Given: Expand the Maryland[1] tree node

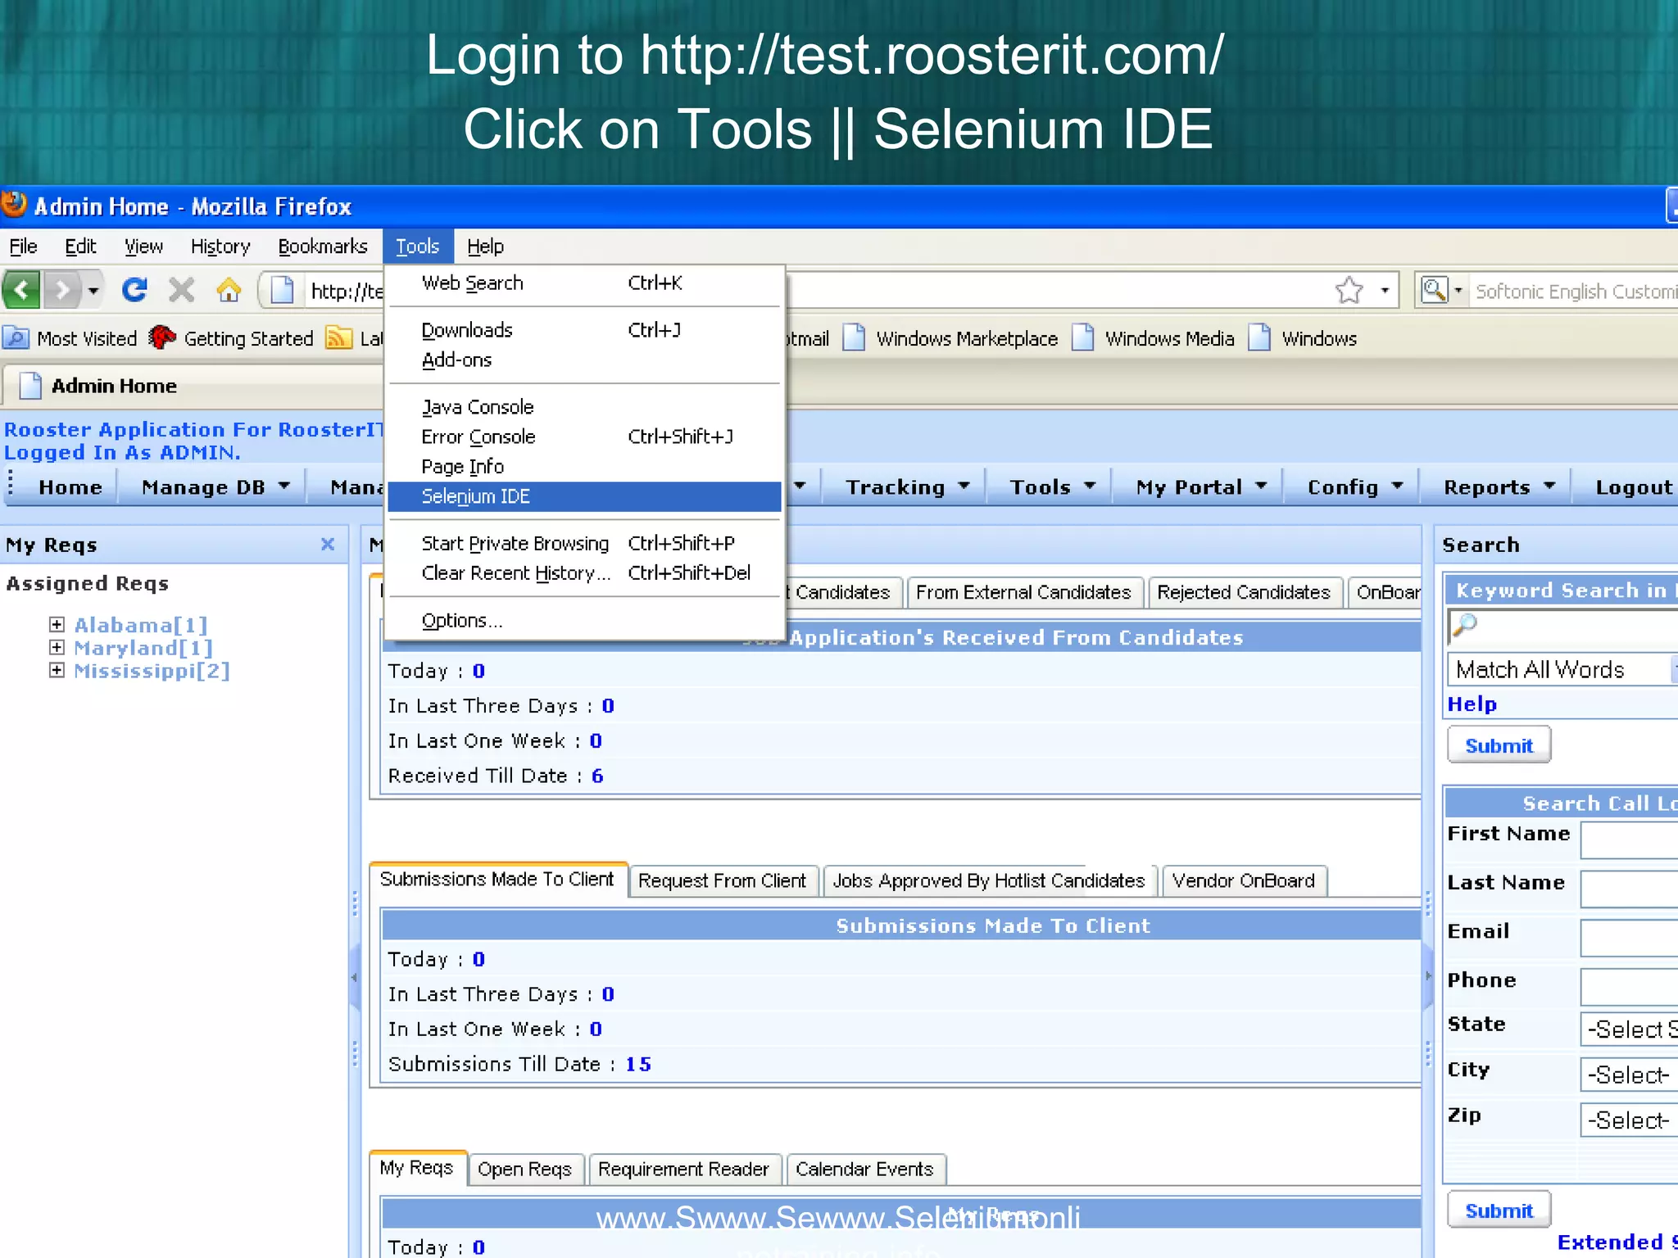Looking at the screenshot, I should pos(57,647).
